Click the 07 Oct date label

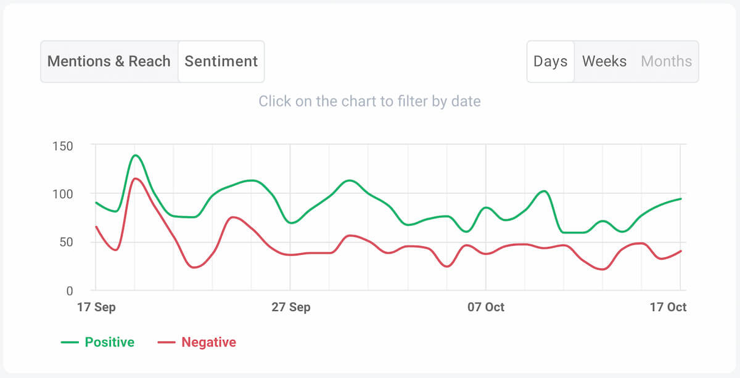486,307
